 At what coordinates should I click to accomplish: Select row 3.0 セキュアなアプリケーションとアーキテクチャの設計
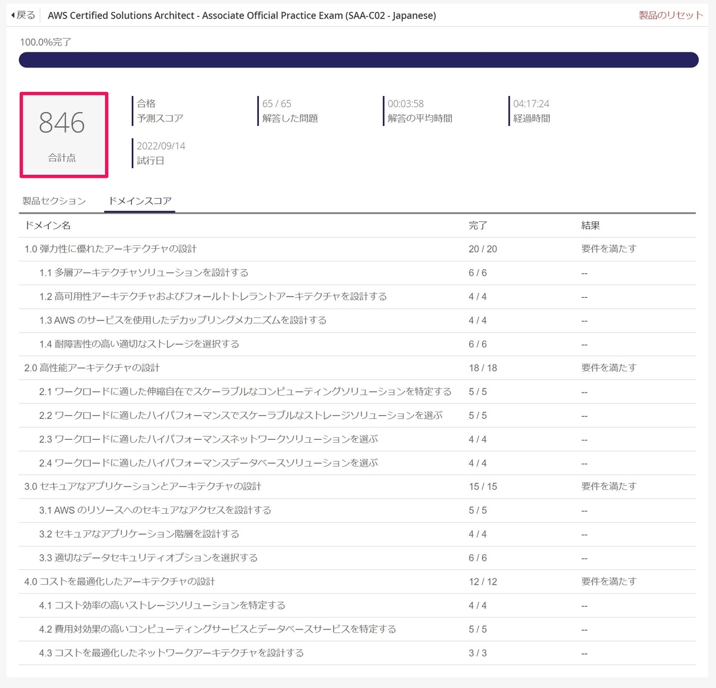pyautogui.click(x=357, y=487)
